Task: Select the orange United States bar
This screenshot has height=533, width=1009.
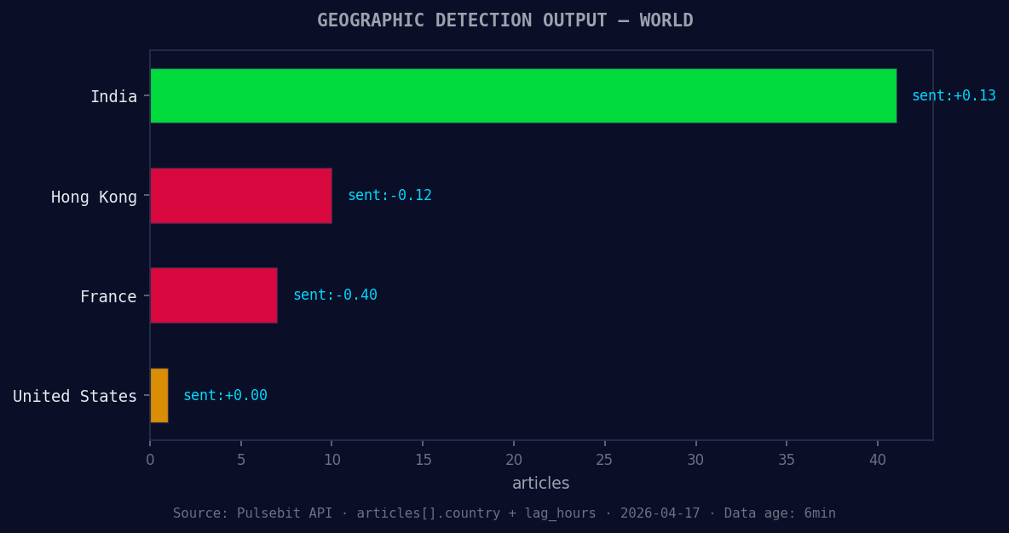Action: tap(158, 395)
